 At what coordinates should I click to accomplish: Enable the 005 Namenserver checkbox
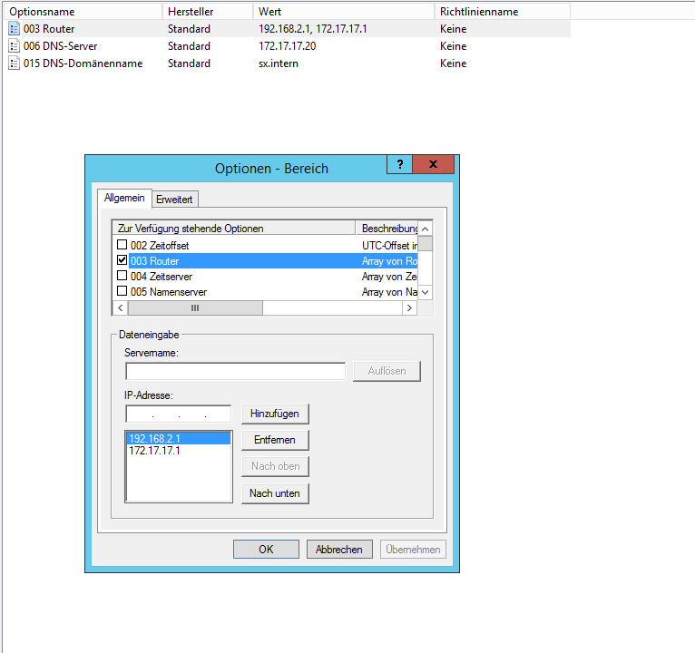(x=122, y=291)
